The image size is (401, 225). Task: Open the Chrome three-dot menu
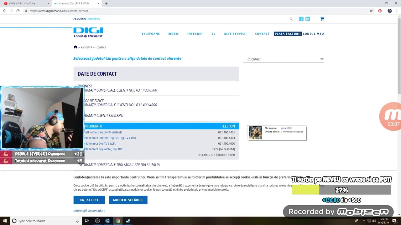(396, 11)
